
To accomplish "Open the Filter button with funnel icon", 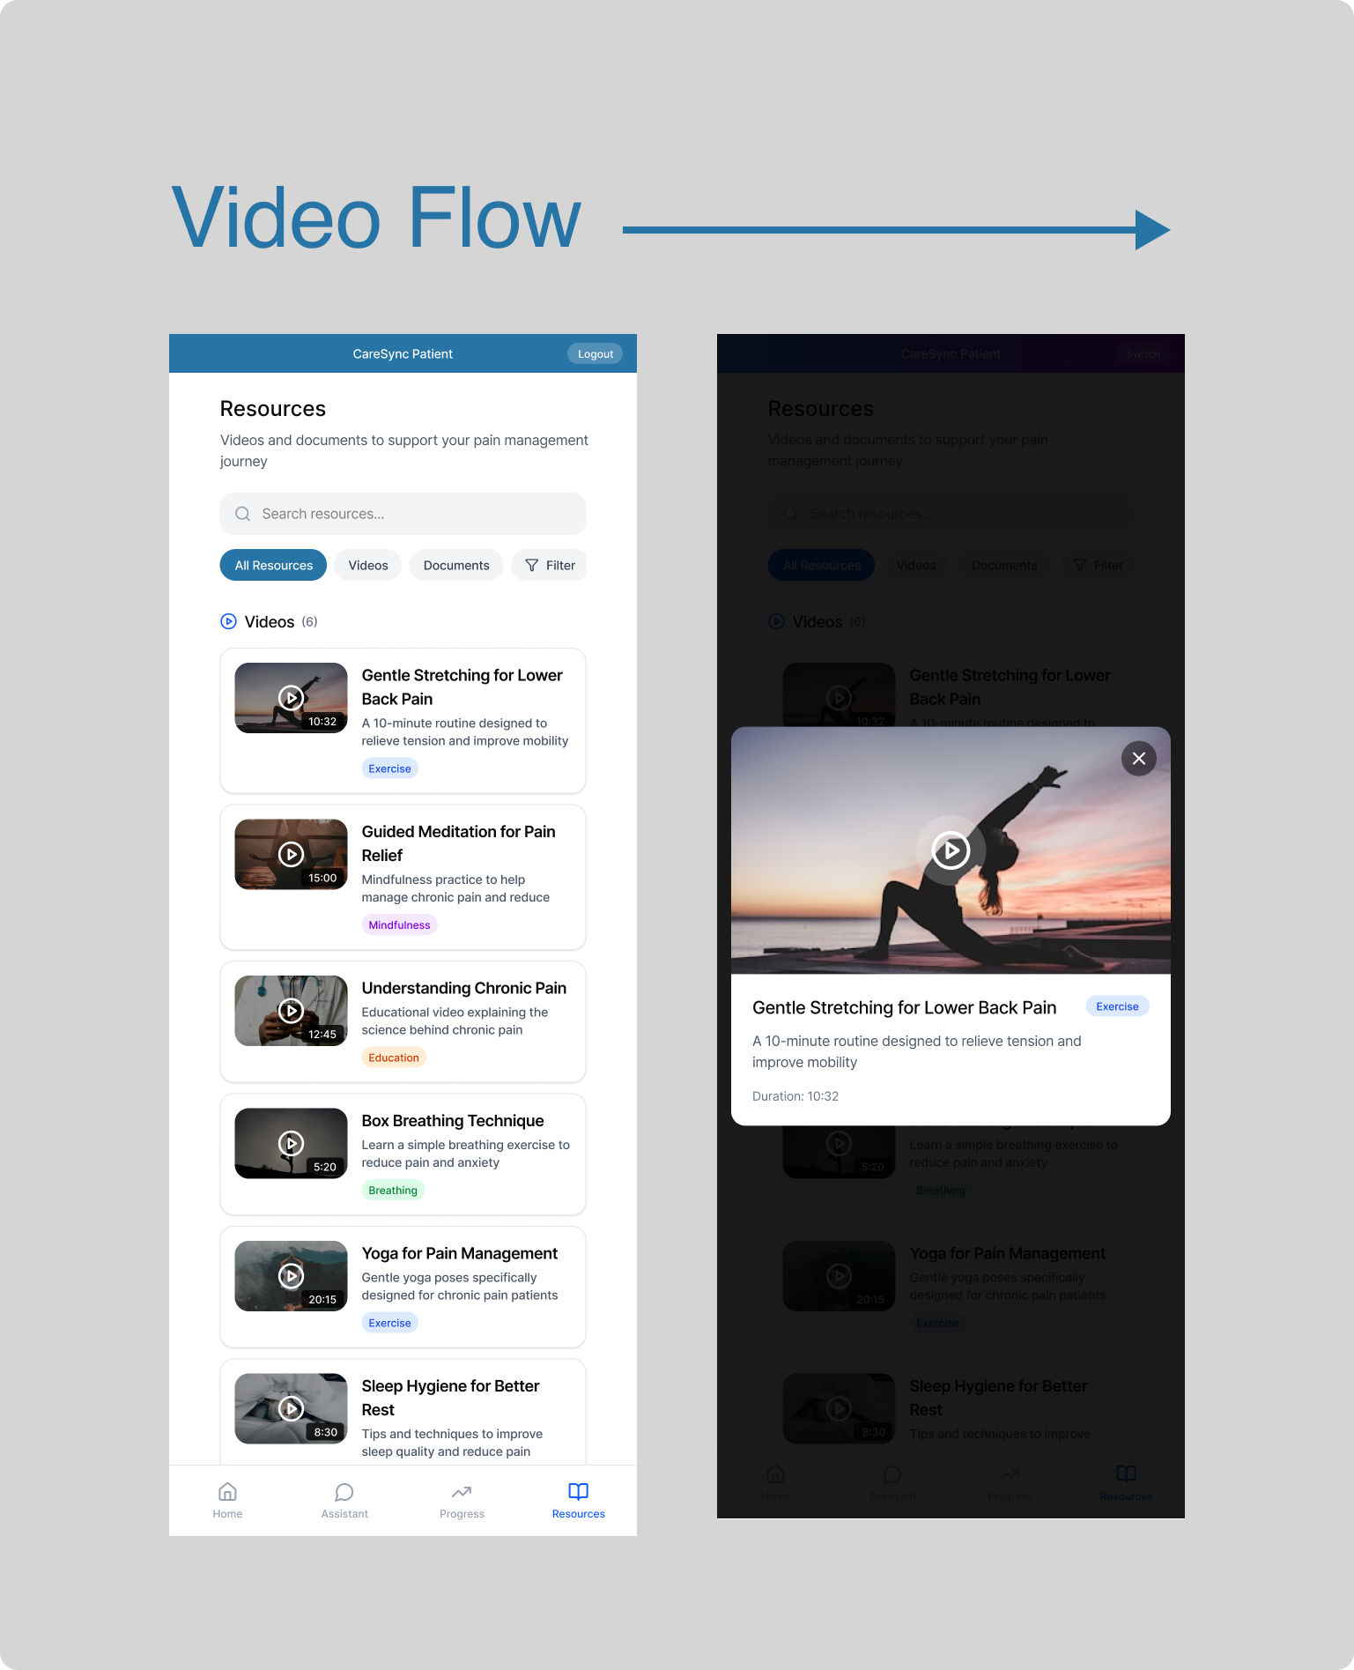I will coord(549,565).
